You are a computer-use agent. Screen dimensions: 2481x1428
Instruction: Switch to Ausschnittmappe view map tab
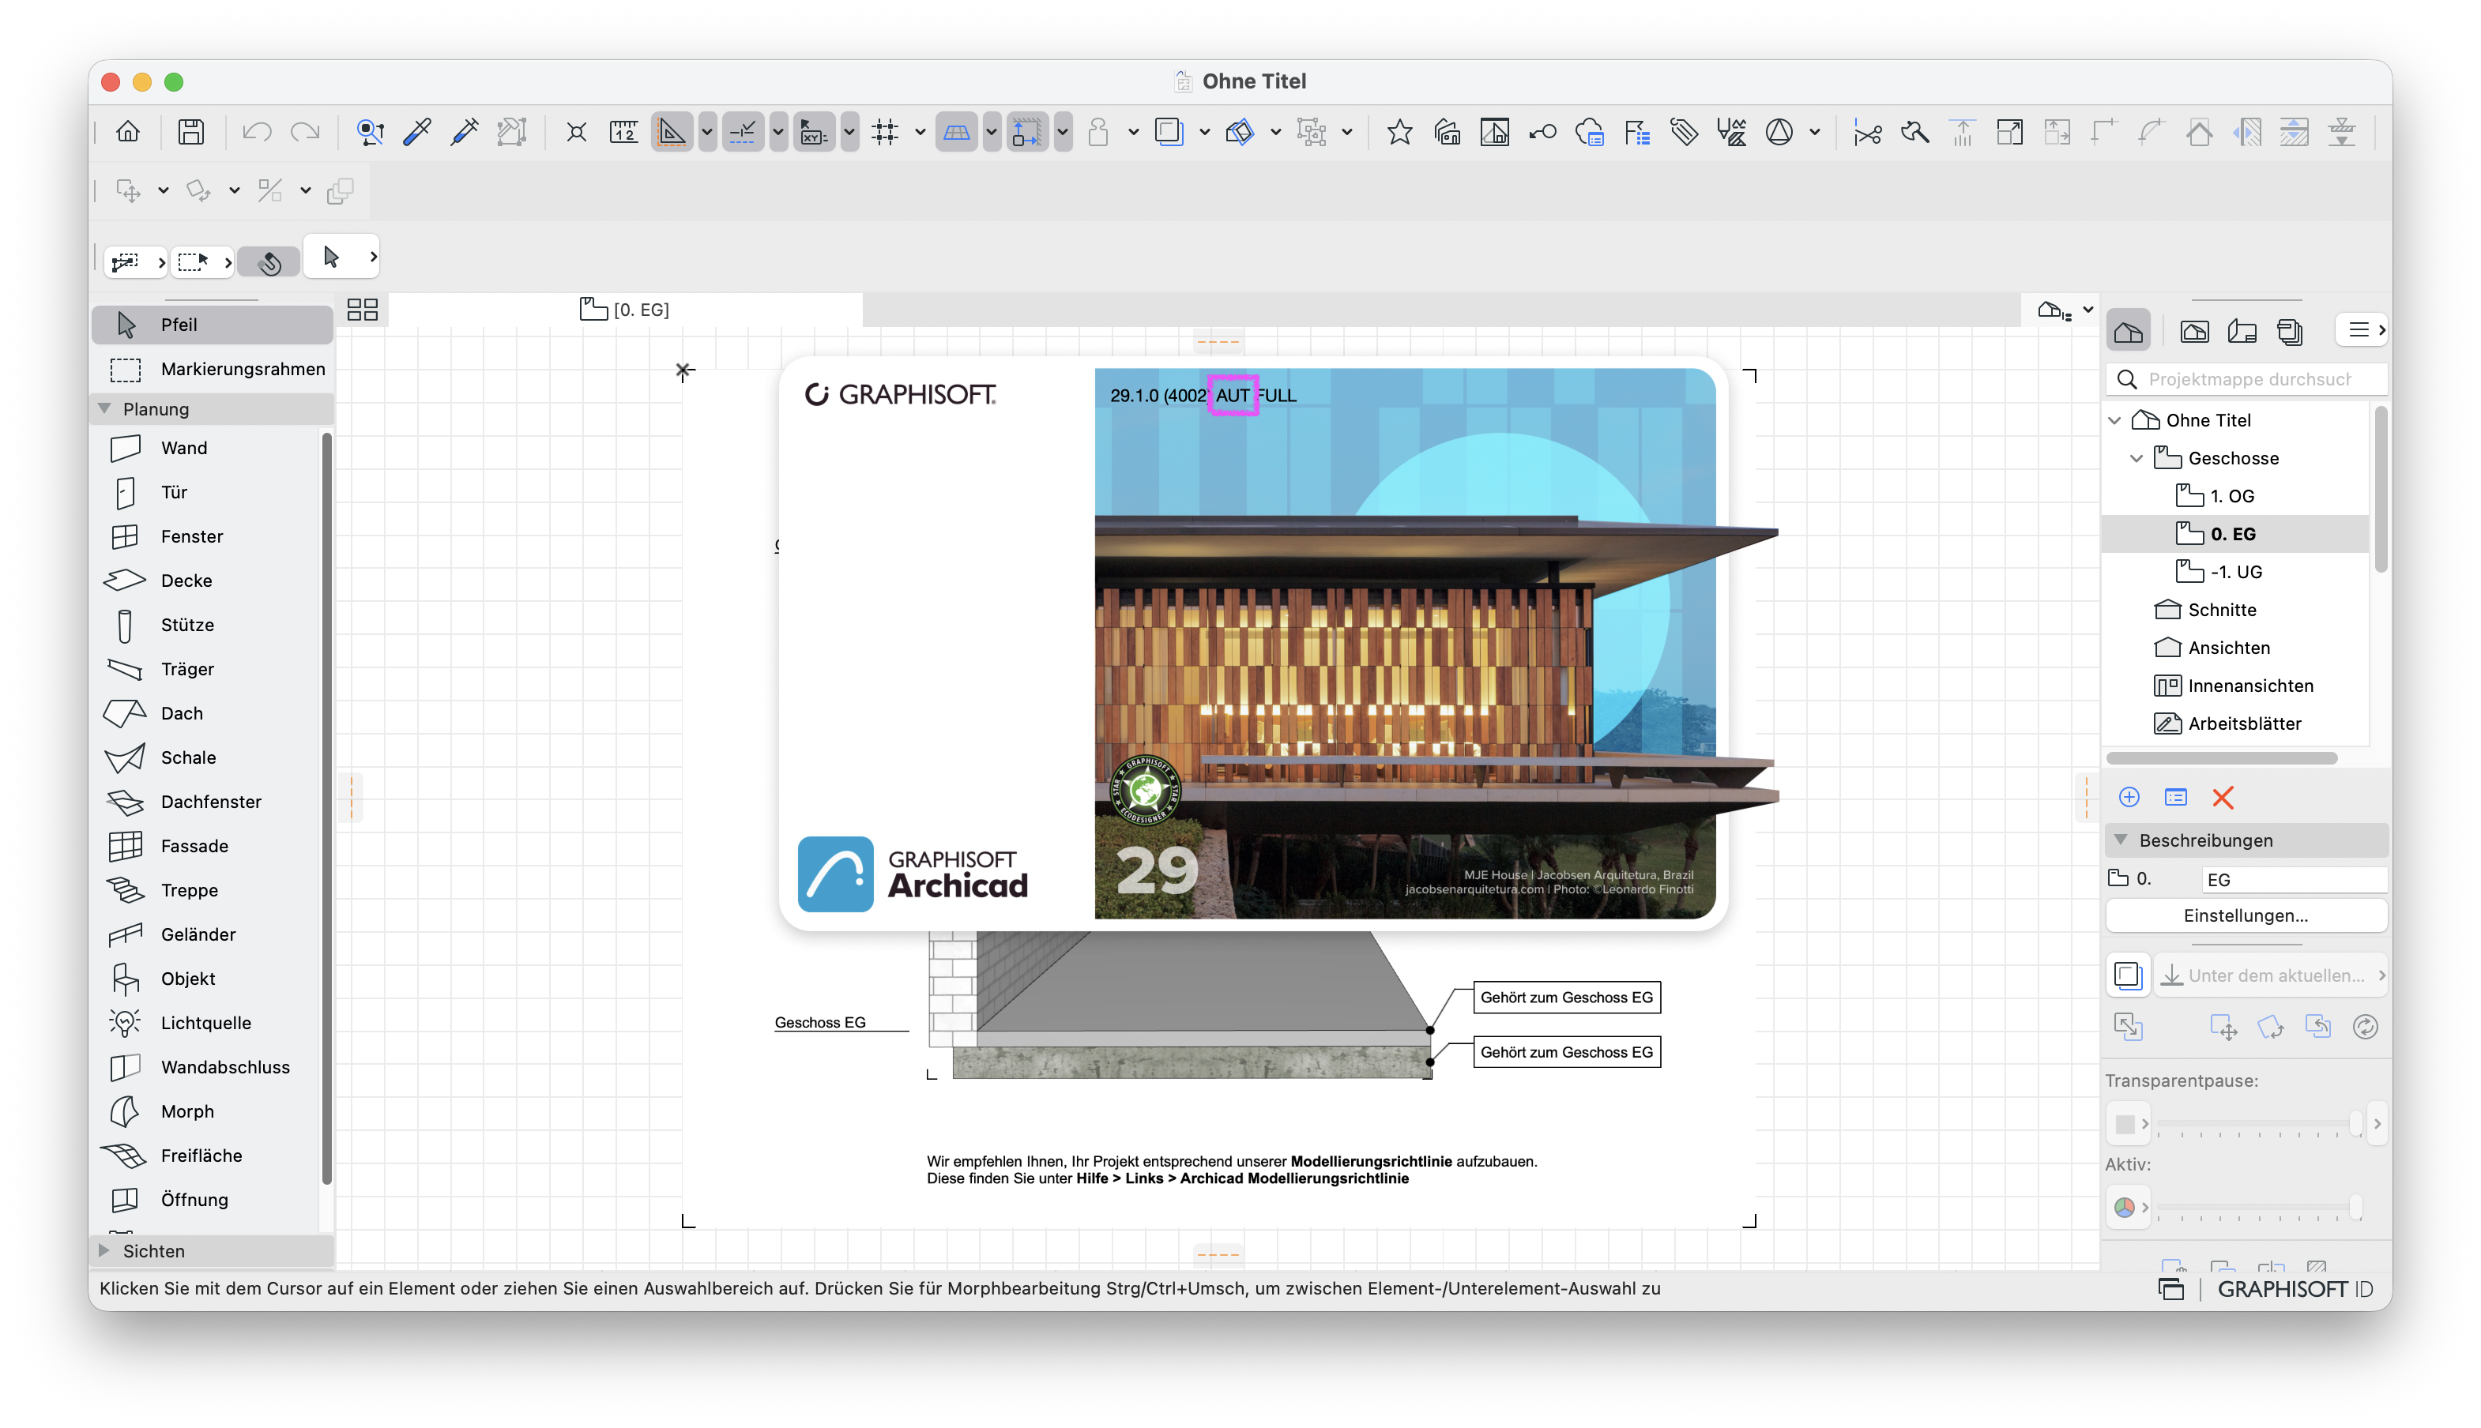pos(2194,332)
